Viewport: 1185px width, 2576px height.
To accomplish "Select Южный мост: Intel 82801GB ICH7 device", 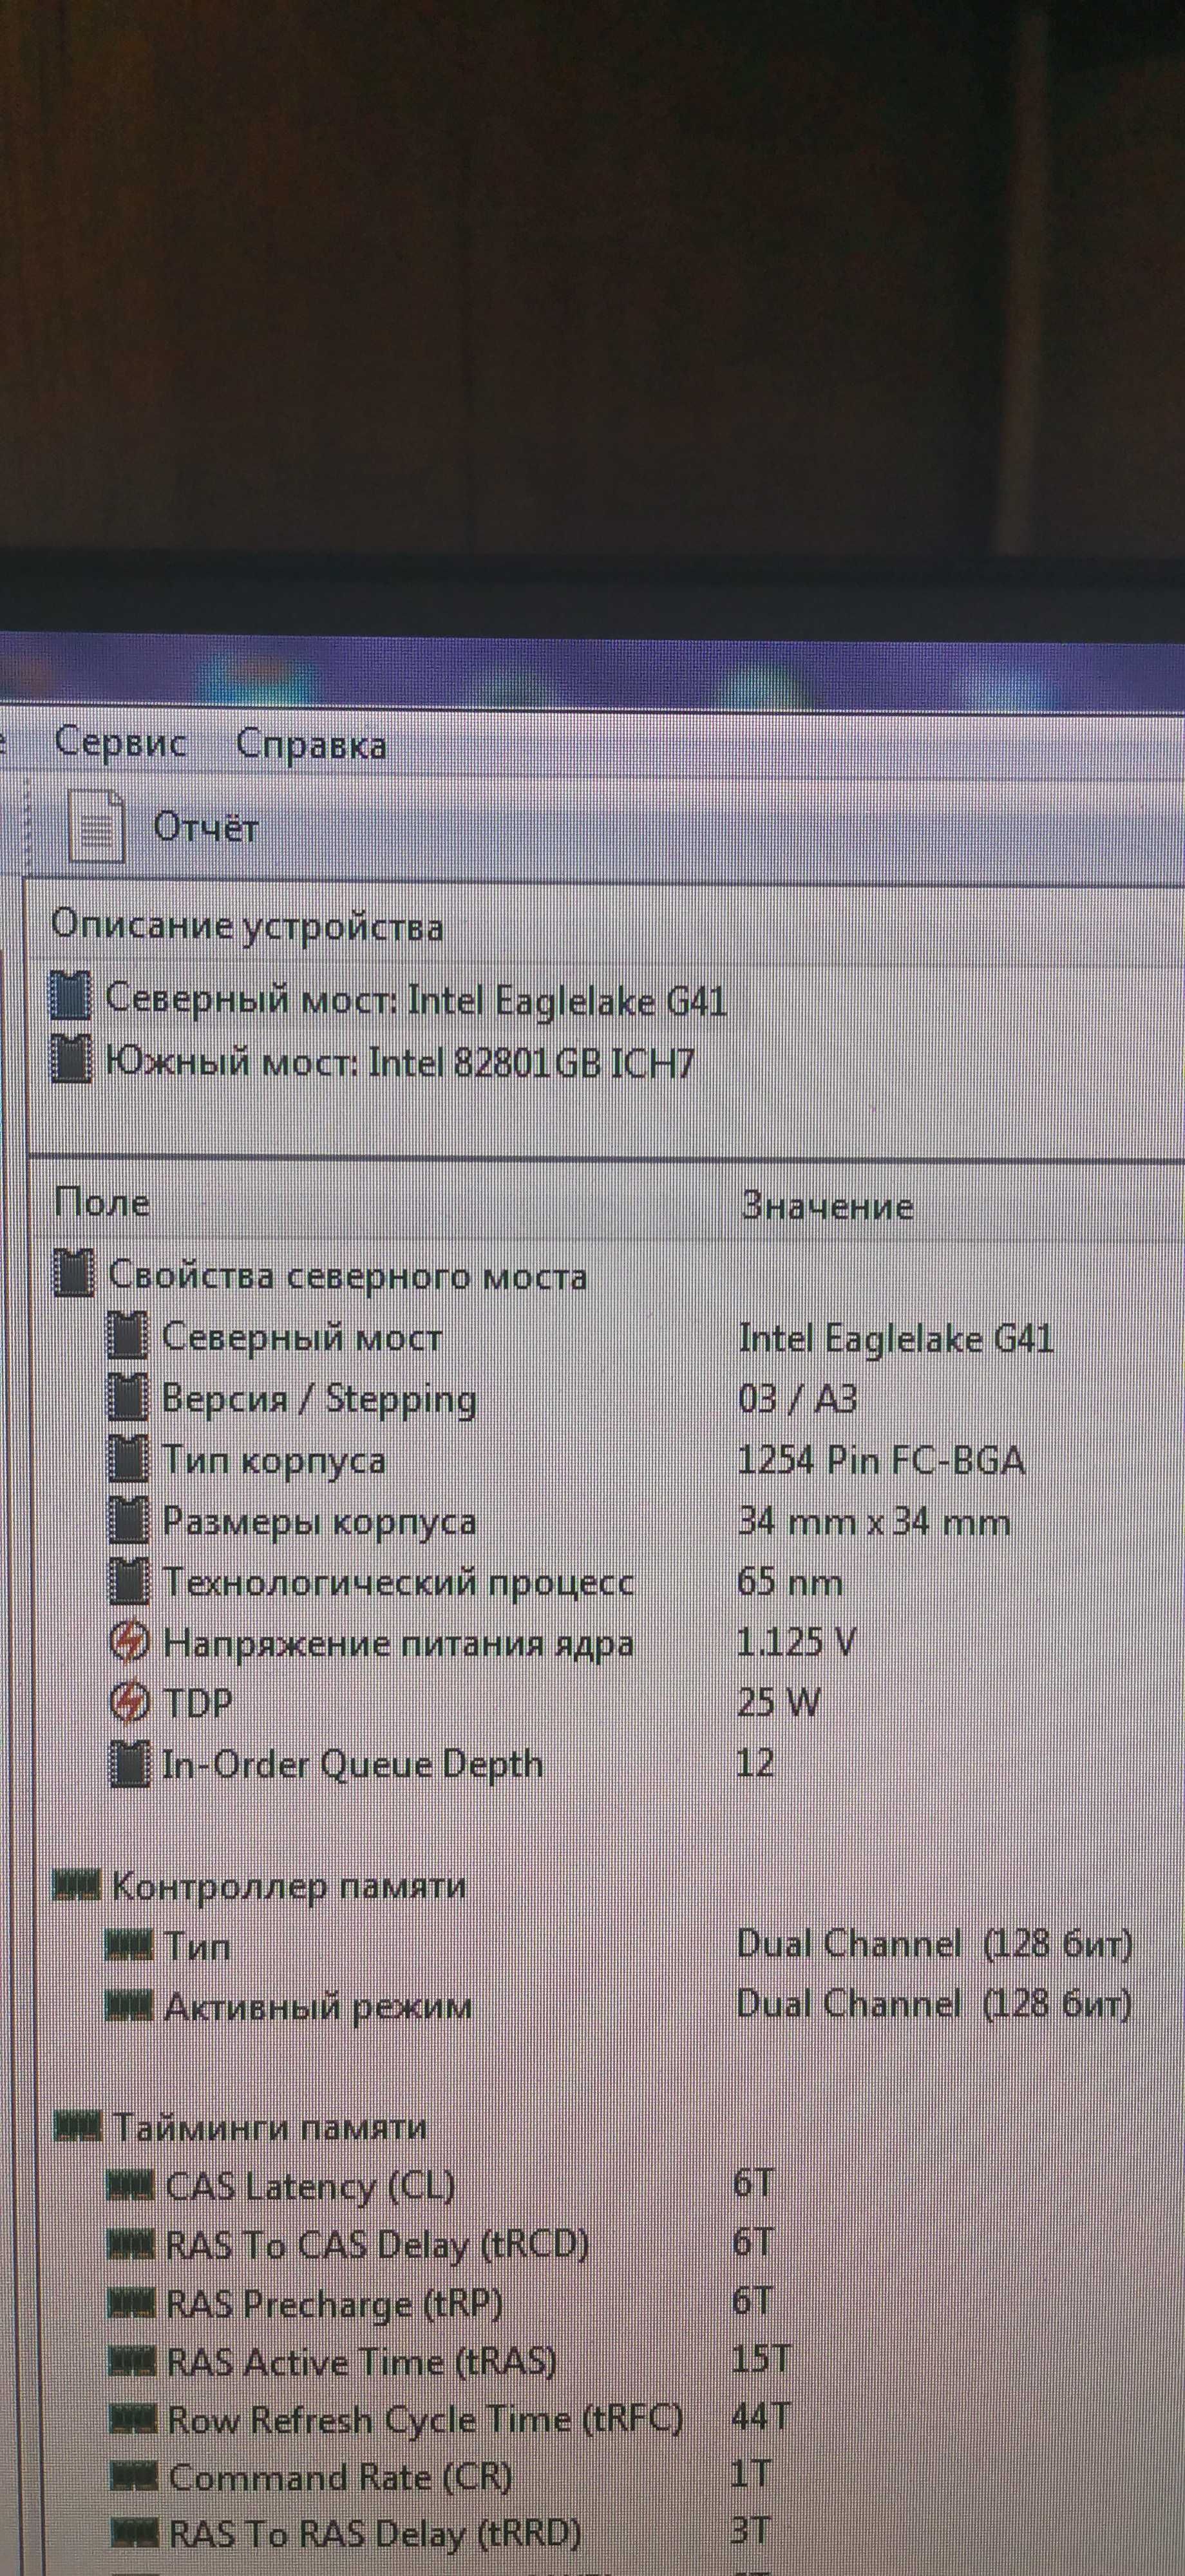I will [x=372, y=1061].
